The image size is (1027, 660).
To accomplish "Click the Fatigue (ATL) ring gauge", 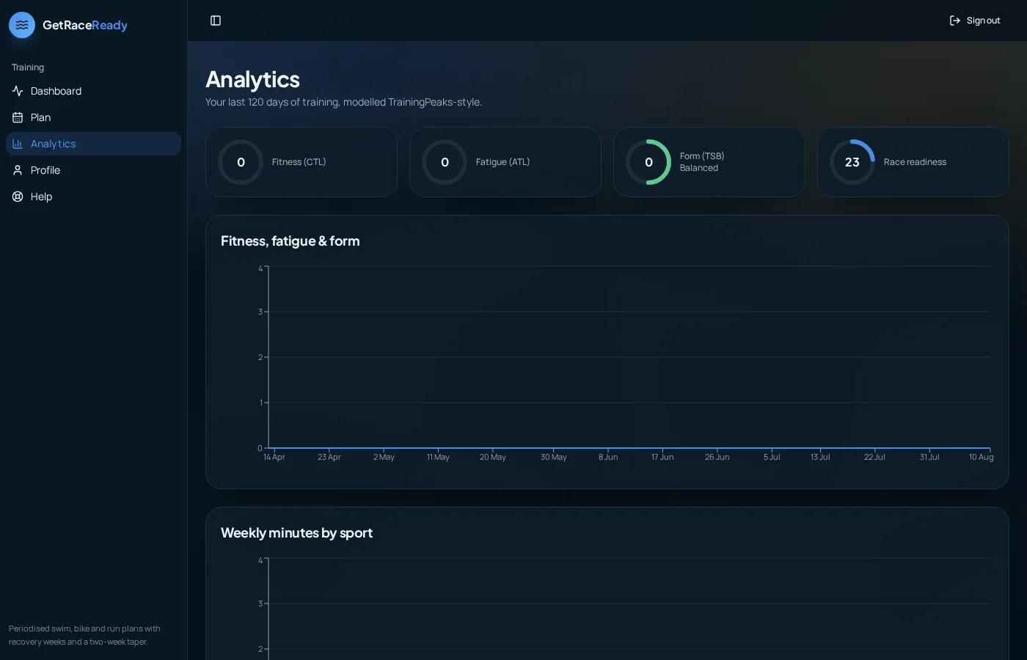I will coord(445,162).
